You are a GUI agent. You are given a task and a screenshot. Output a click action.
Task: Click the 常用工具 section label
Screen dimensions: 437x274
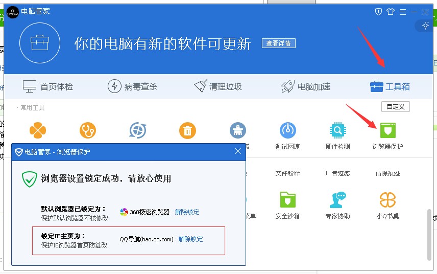coord(32,108)
